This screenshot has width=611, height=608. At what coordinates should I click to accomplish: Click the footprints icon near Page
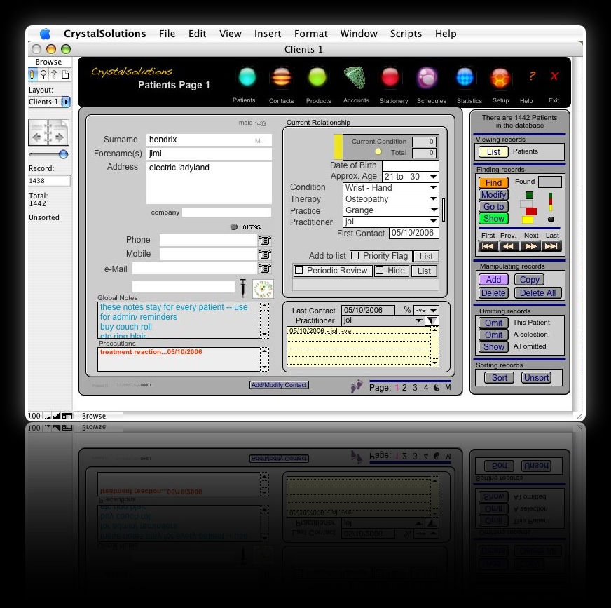pos(356,386)
